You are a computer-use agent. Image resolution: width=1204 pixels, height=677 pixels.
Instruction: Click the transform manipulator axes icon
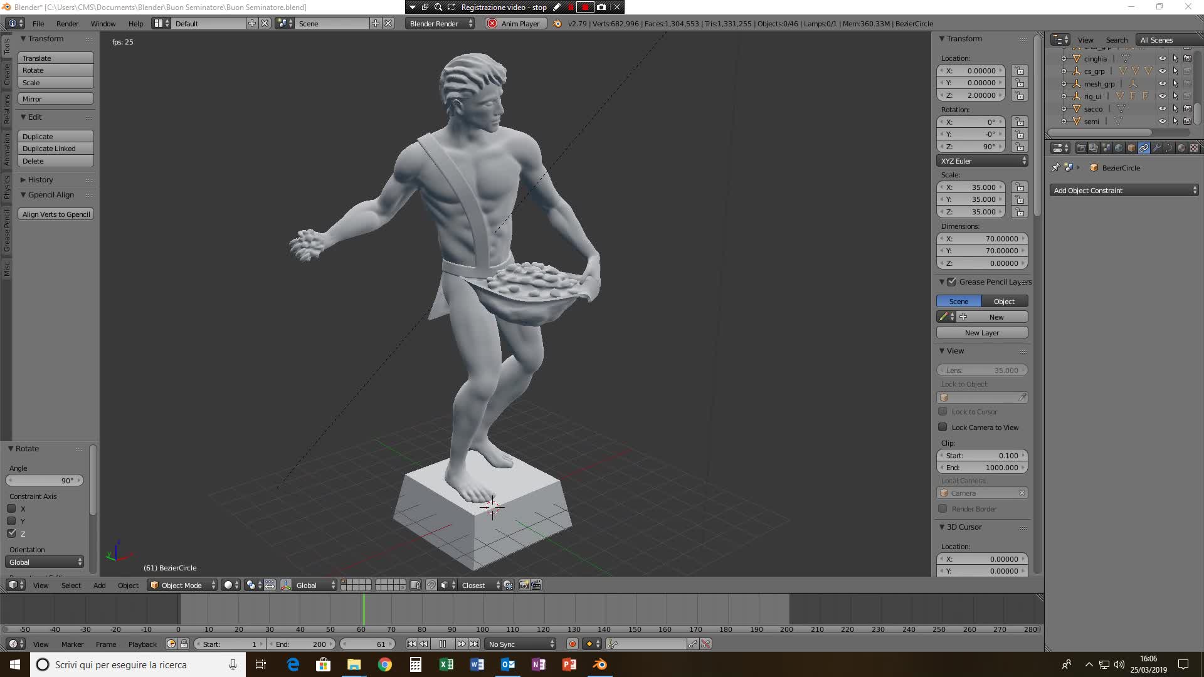[x=286, y=585]
